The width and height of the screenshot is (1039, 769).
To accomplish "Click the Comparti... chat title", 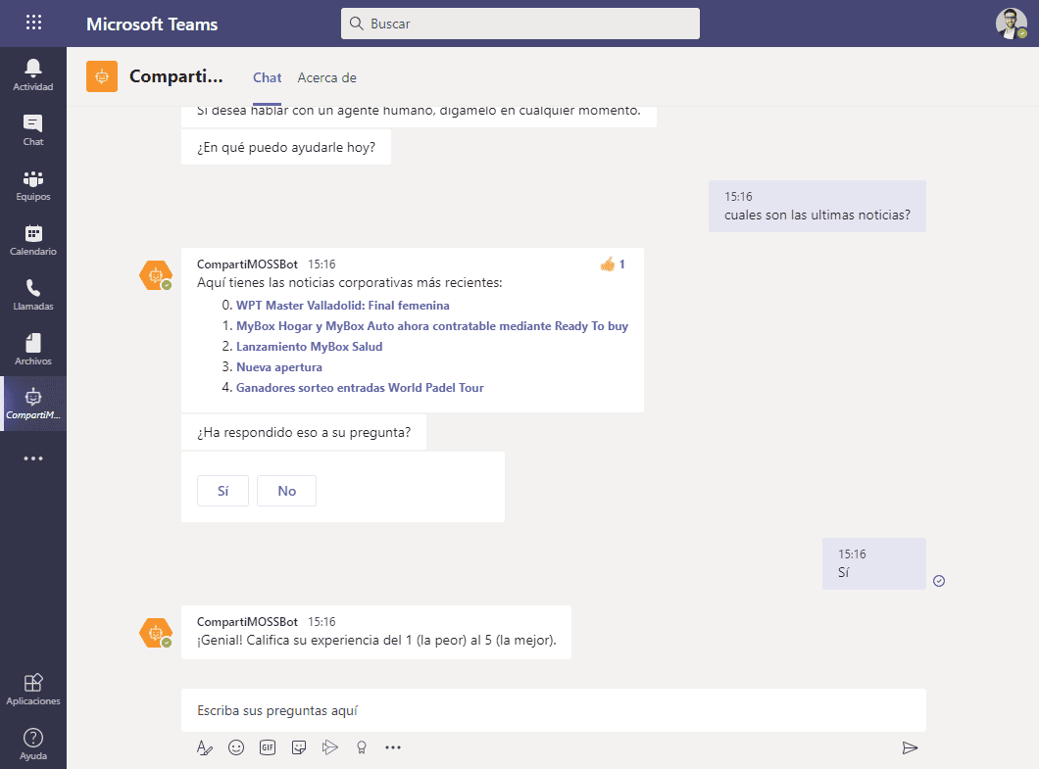I will coord(176,76).
